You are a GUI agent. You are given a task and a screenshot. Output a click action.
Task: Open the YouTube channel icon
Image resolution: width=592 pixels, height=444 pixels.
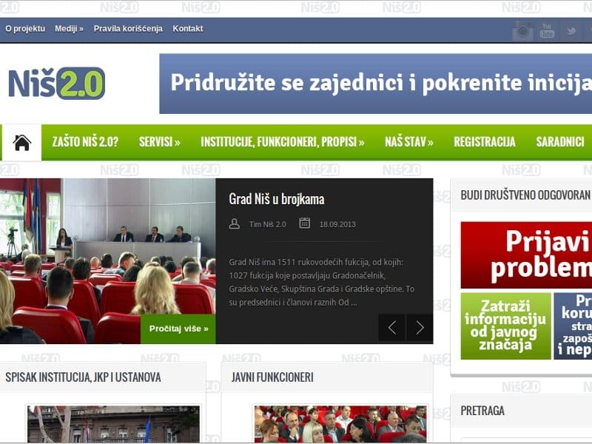click(x=548, y=31)
